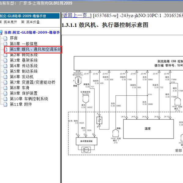Click the page icon next to 序言
The image size is (183, 183).
[5, 38]
